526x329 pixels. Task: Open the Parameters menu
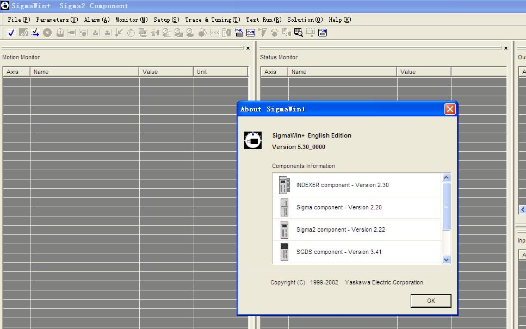click(57, 20)
